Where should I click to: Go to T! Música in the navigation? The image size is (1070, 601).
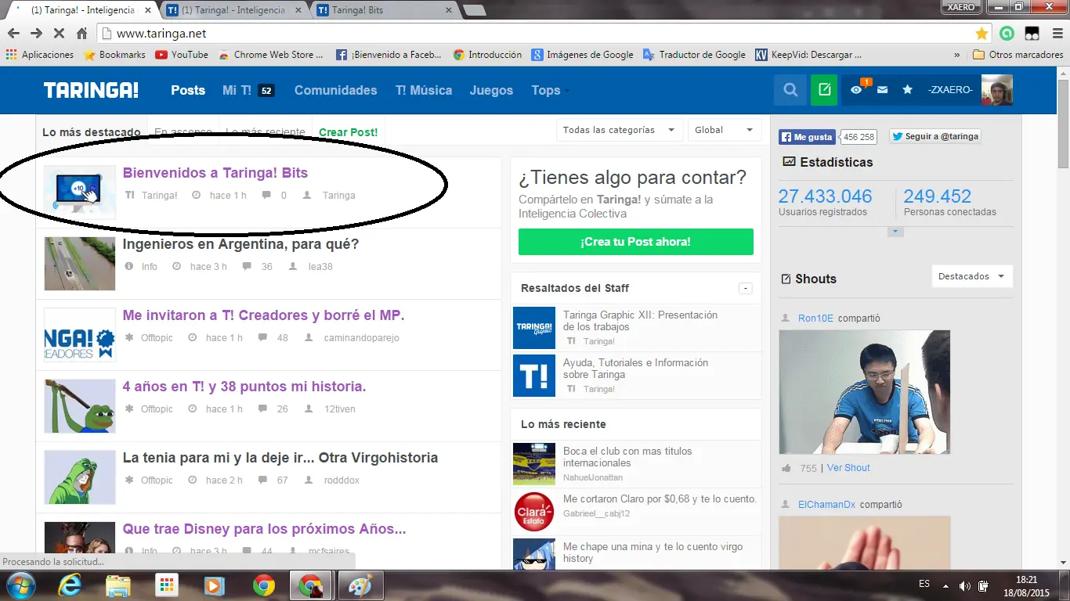pos(424,90)
